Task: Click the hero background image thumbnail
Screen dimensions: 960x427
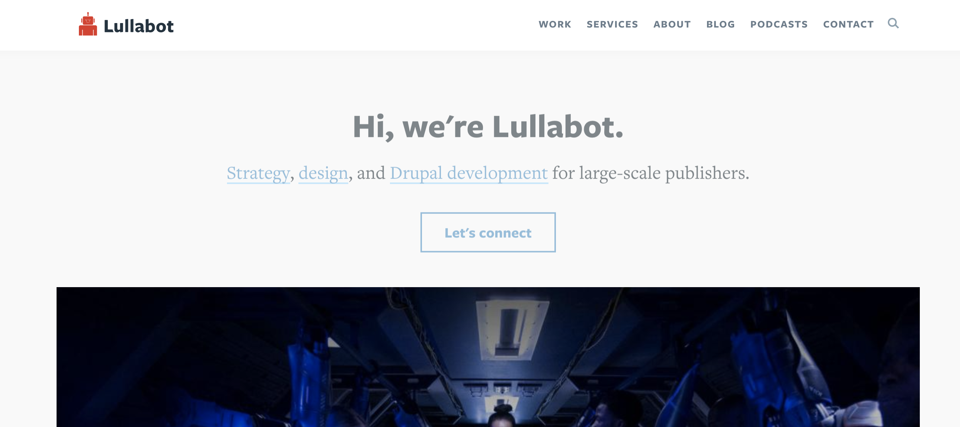Action: [488, 357]
